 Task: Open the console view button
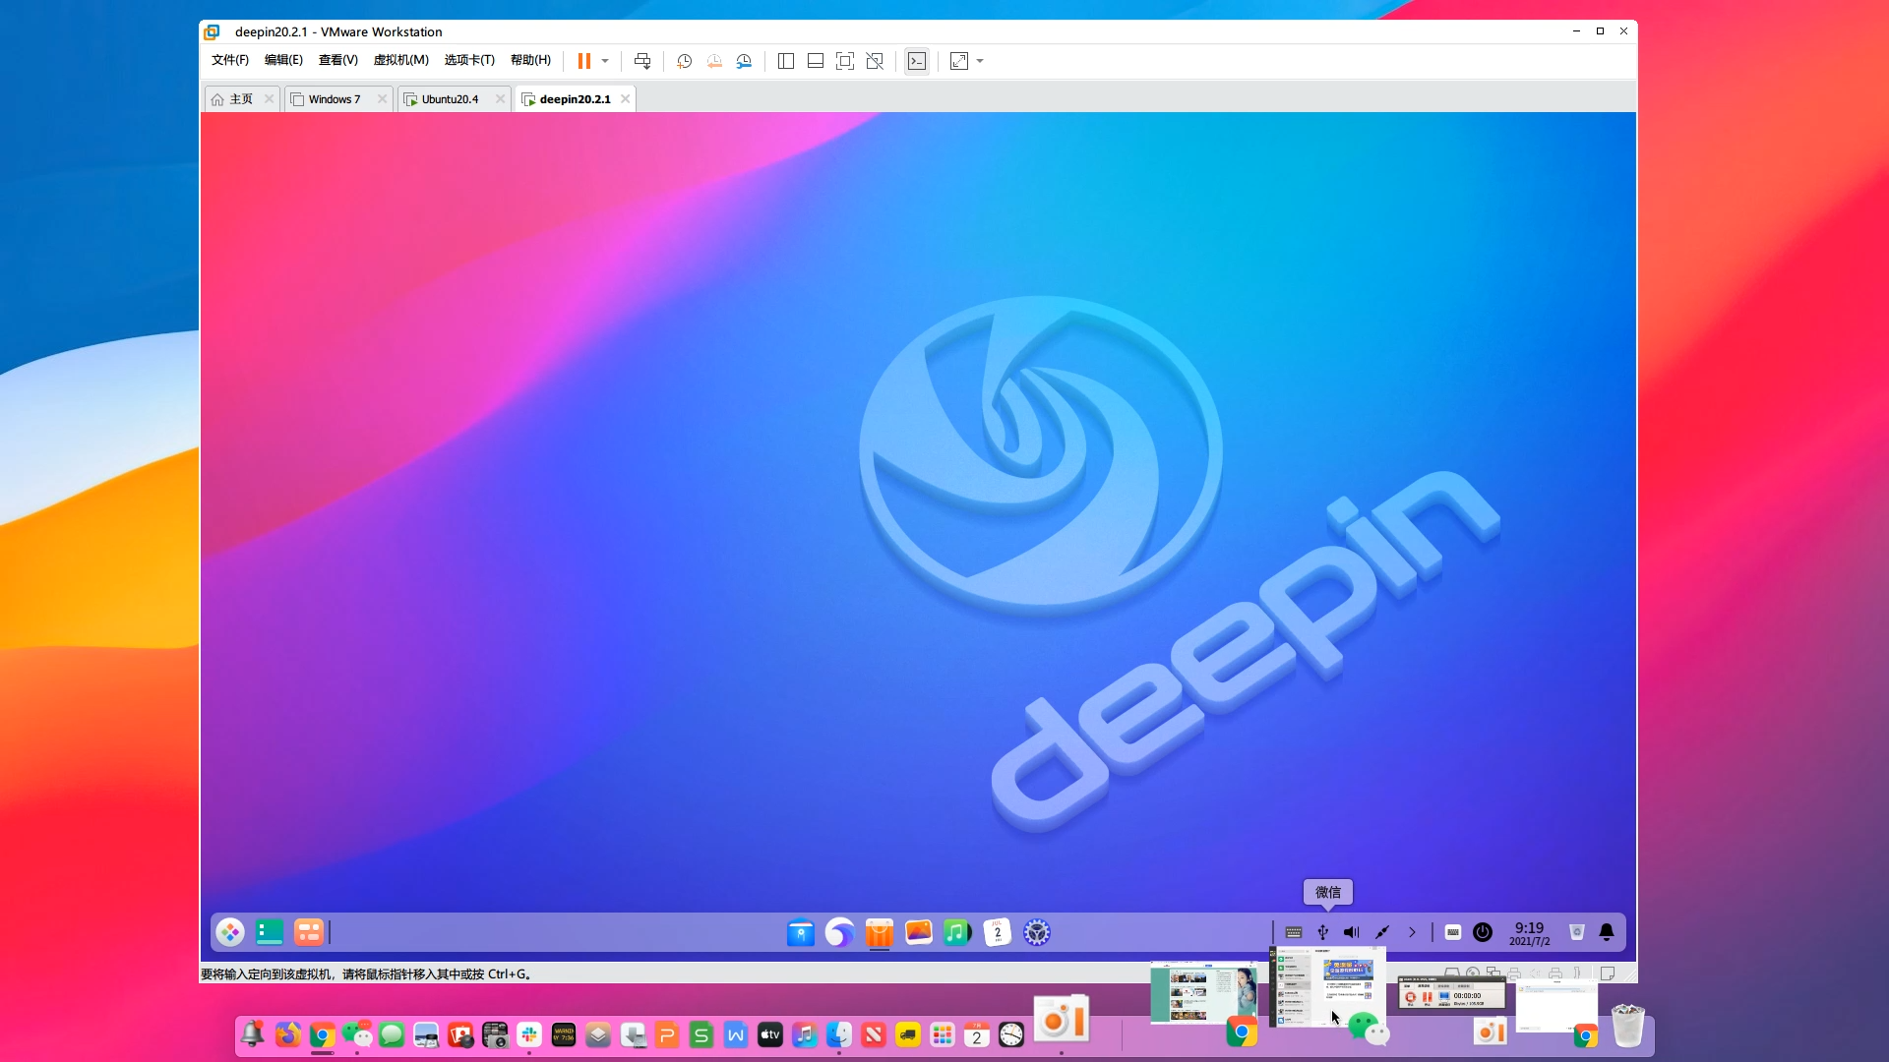[x=916, y=61]
